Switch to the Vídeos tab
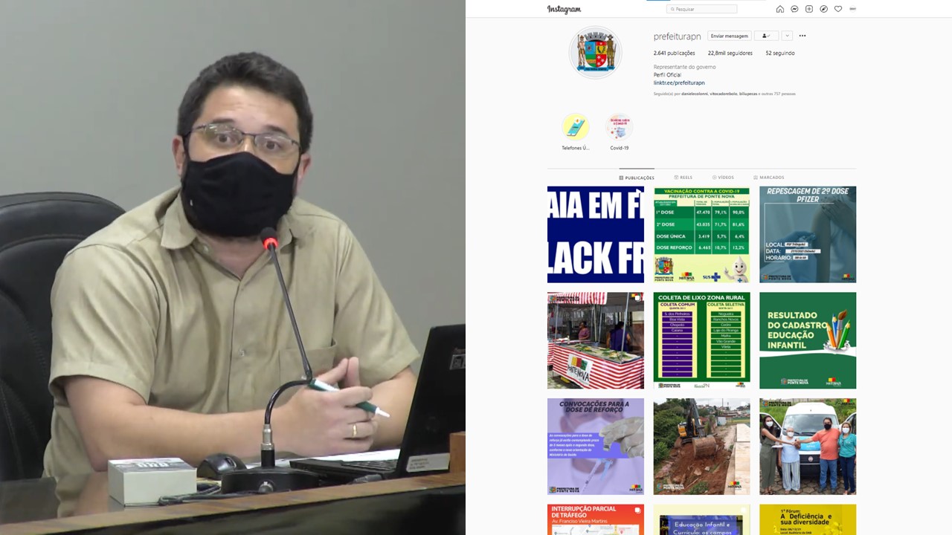The height and width of the screenshot is (535, 952). pos(723,178)
